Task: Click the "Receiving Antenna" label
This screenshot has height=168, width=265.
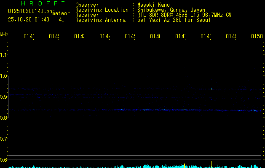Action: [x=100, y=20]
